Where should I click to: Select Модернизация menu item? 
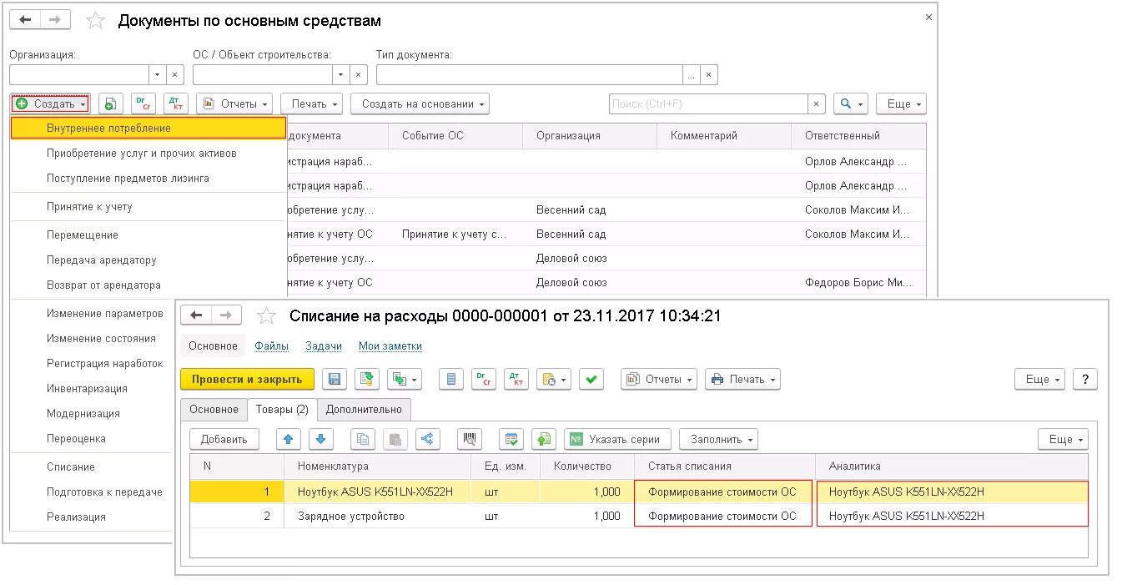coord(92,414)
